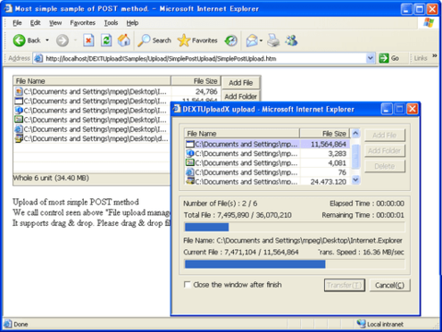Open the Favorites menu
Screen dimensions: 442x332
(83, 23)
